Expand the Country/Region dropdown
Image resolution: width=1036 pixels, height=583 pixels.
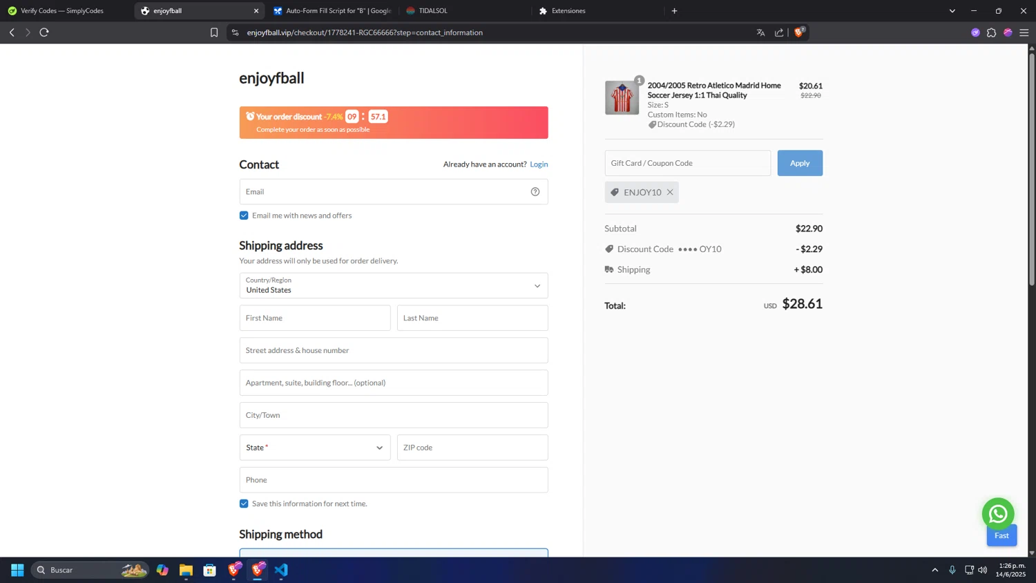point(394,286)
